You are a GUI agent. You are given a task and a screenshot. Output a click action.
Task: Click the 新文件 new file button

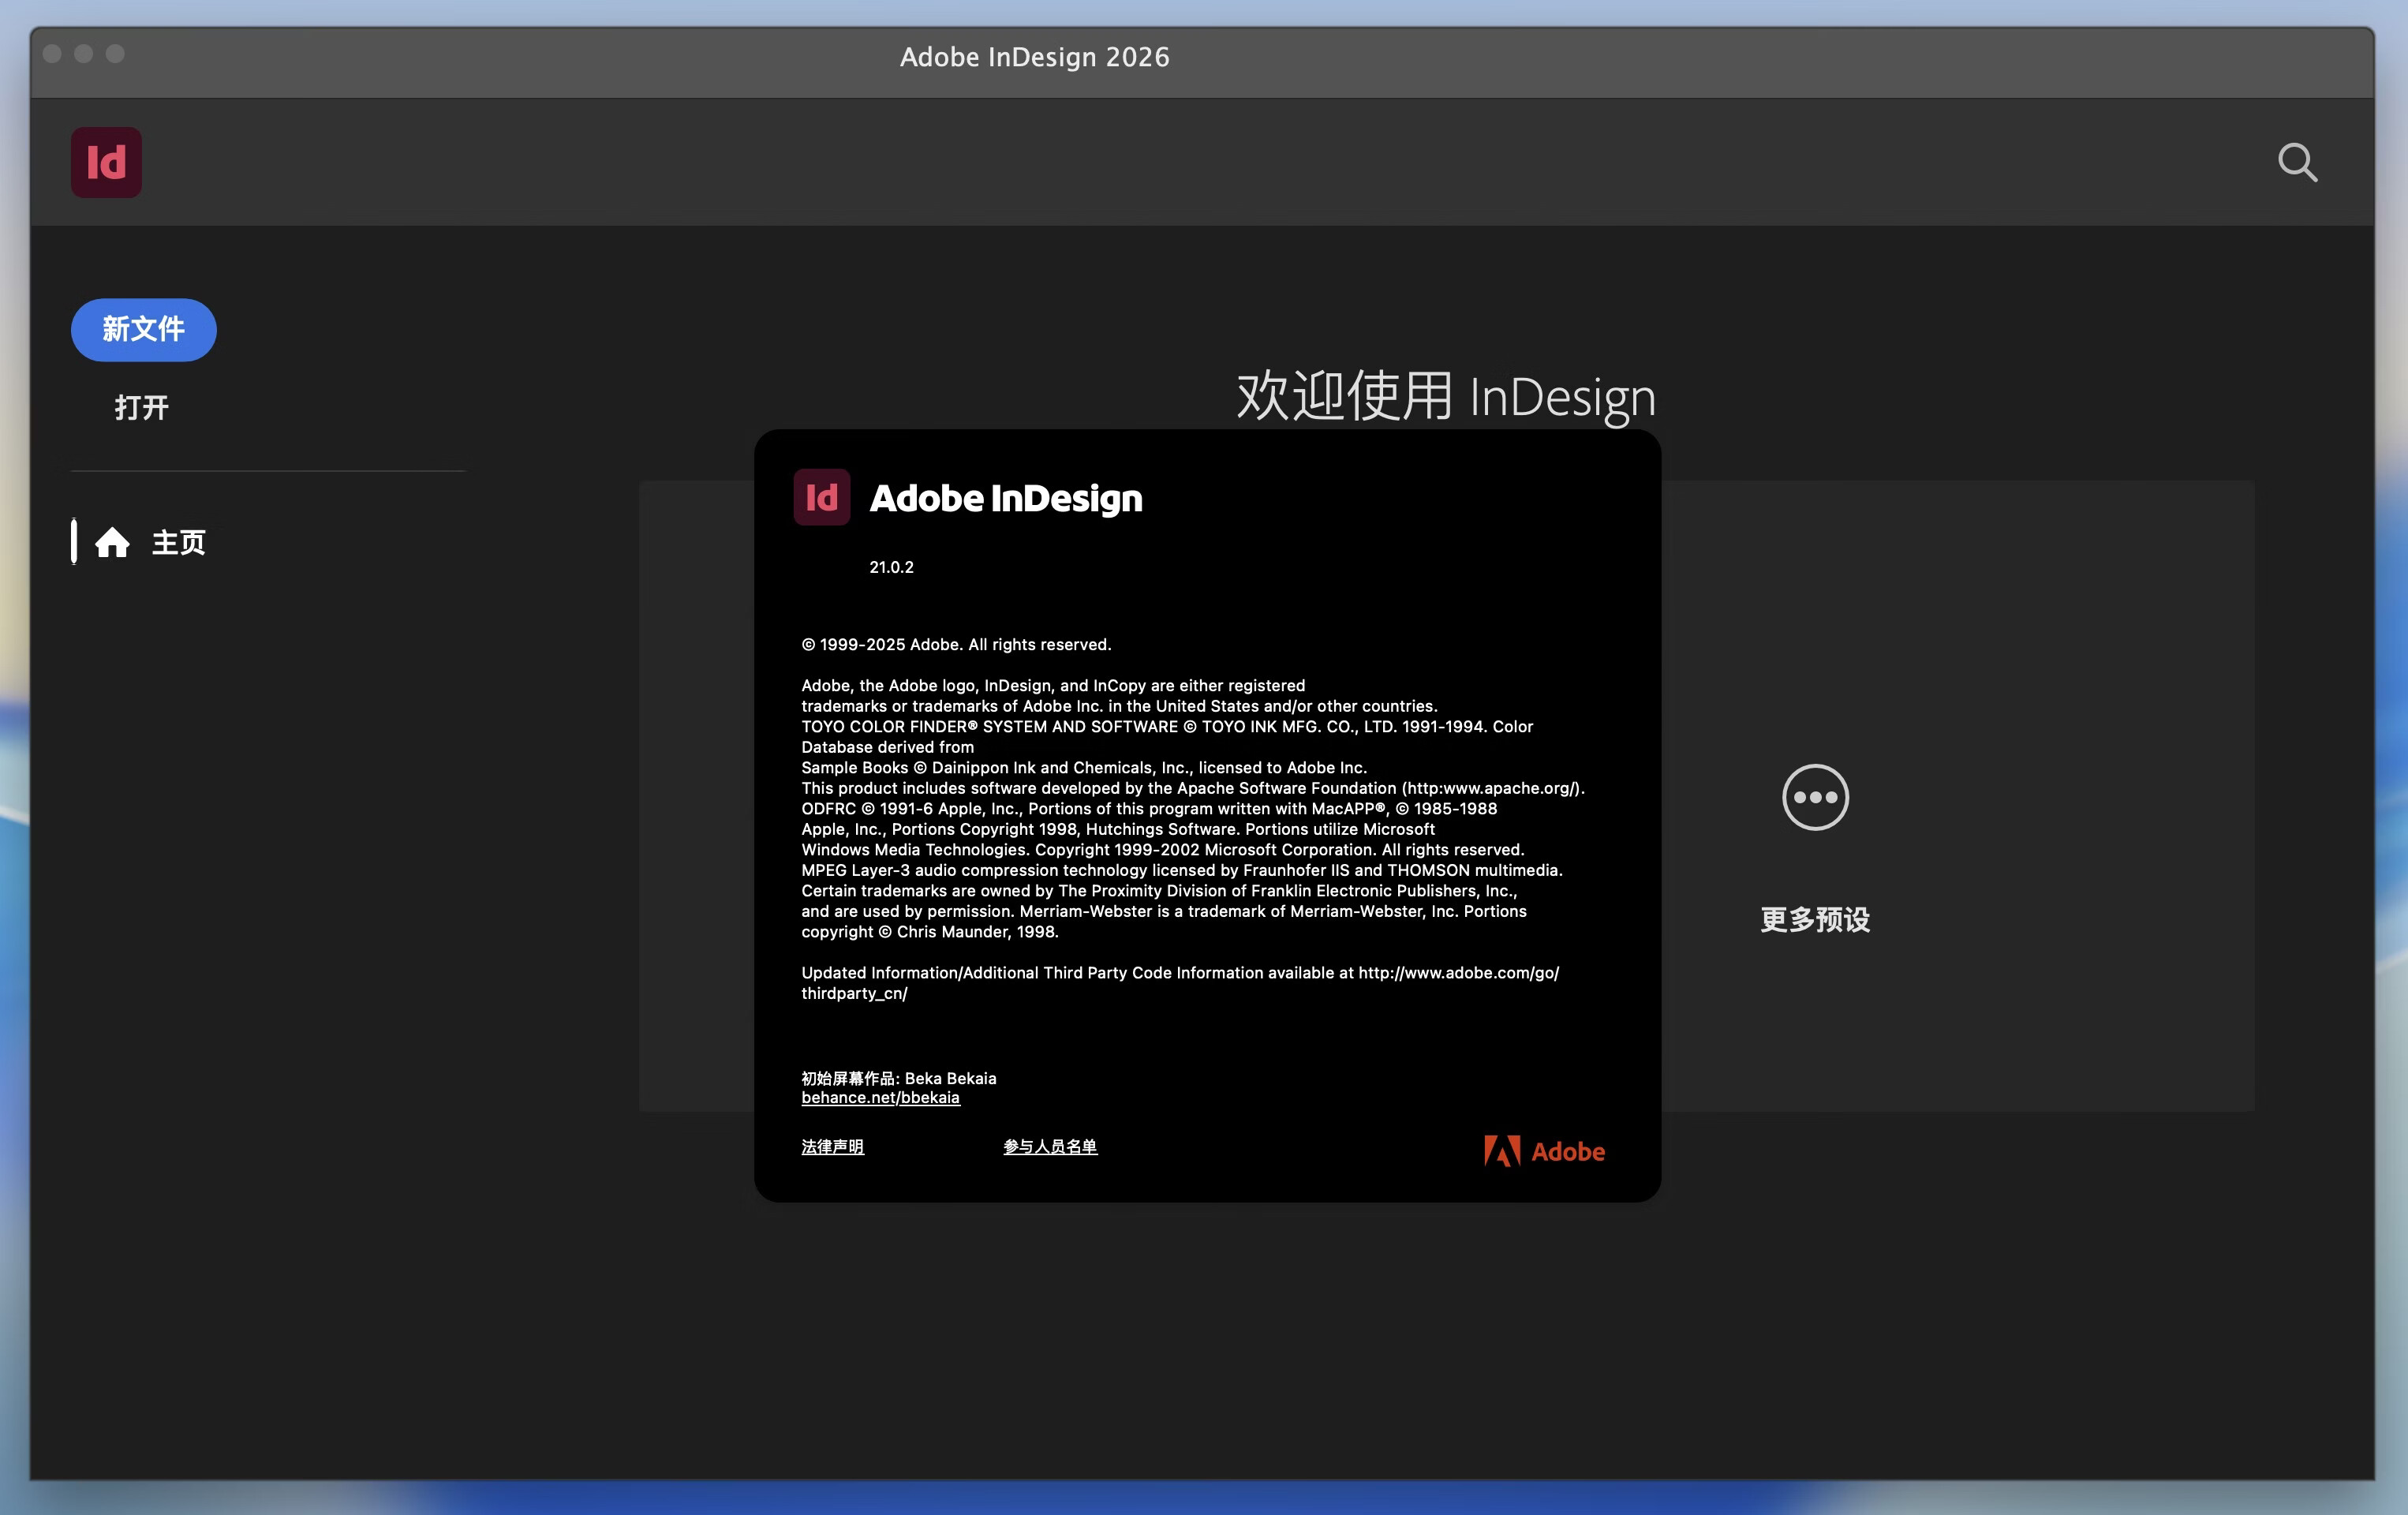[x=143, y=329]
